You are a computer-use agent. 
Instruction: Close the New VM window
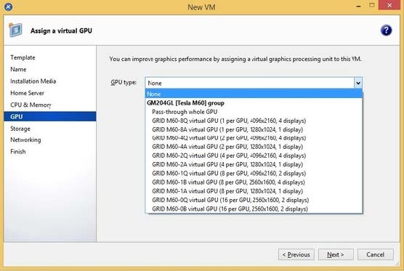(389, 5)
